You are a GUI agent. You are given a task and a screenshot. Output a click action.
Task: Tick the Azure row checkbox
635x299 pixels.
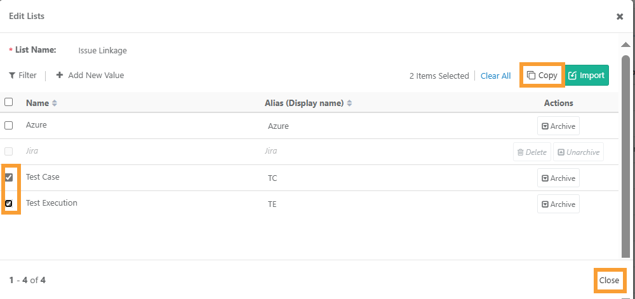tap(8, 126)
